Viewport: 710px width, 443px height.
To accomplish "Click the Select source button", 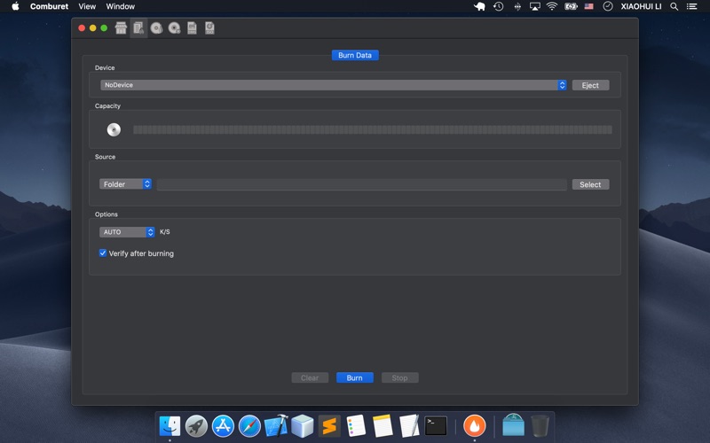I will tap(590, 184).
